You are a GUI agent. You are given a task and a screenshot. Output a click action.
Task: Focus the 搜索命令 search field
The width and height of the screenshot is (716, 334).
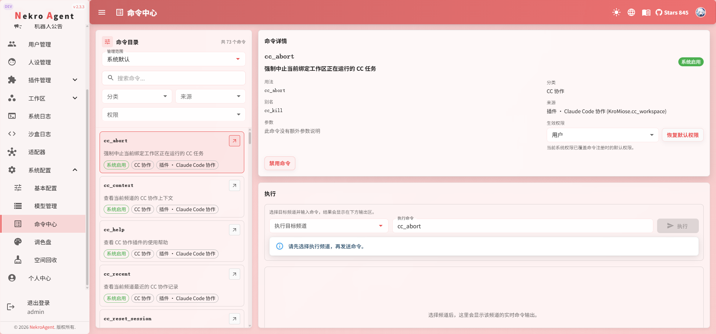tap(173, 78)
